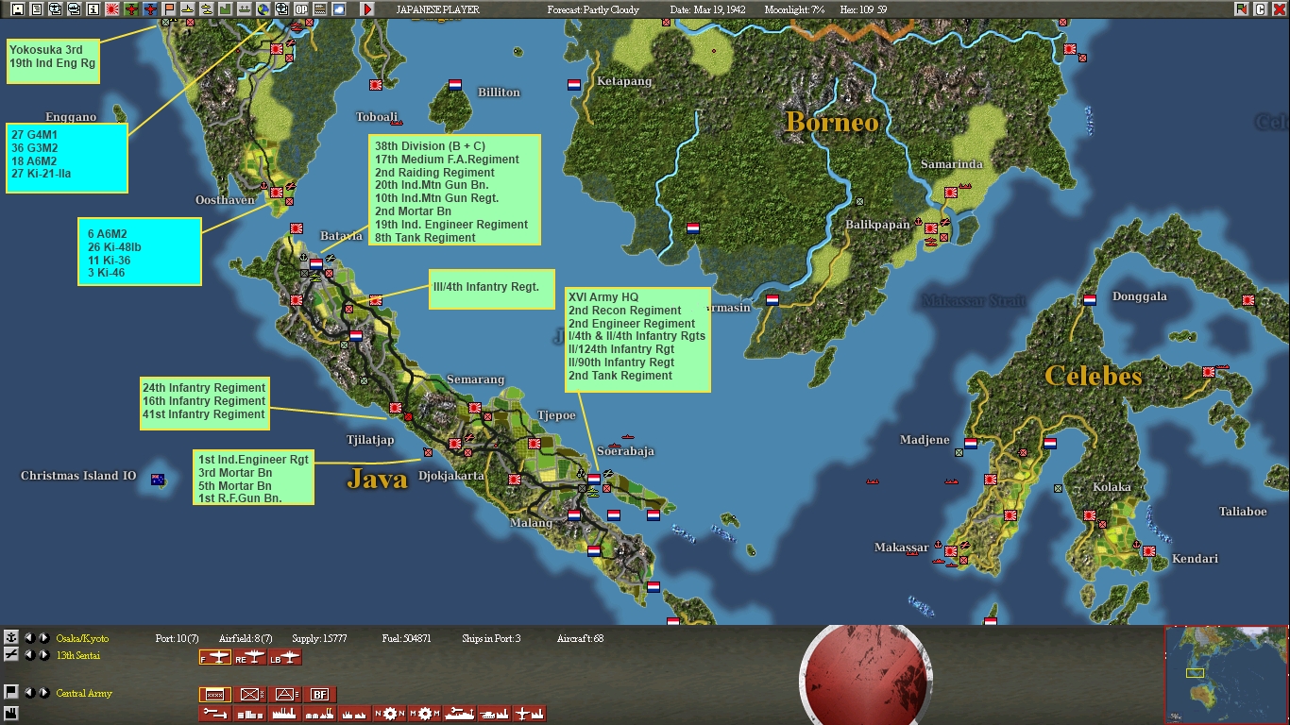
Task: Click the "24th Infantry Regiment" note box
Action: [204, 403]
